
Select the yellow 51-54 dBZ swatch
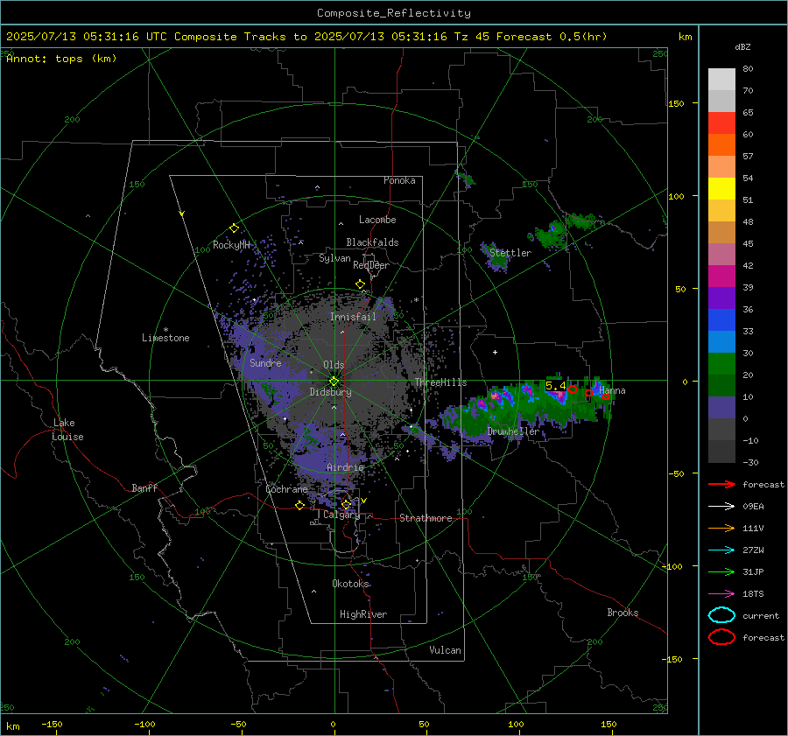tap(721, 189)
